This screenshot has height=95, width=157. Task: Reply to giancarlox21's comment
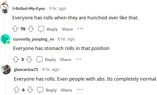coord(51,90)
